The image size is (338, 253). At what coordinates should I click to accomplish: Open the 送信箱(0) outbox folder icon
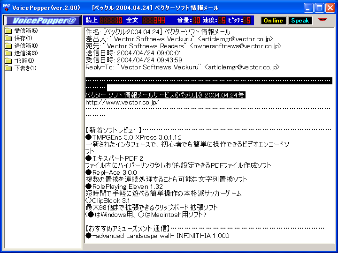point(8,46)
